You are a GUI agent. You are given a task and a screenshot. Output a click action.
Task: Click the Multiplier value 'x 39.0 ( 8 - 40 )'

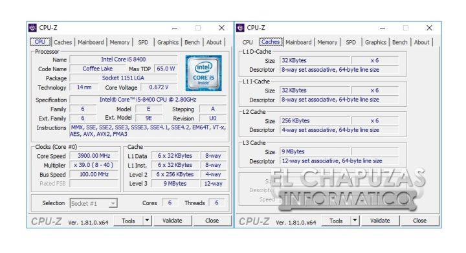point(94,165)
